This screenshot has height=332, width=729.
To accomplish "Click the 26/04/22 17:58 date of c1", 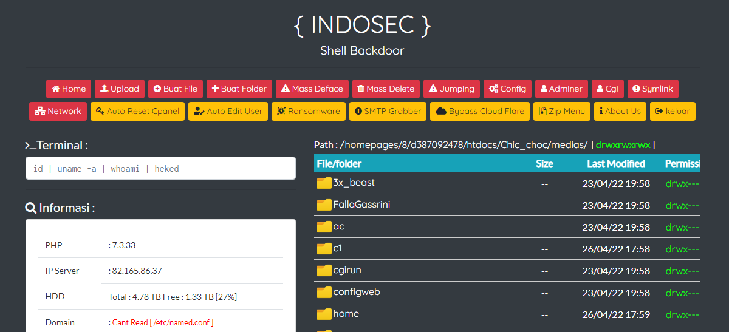I will click(x=616, y=249).
